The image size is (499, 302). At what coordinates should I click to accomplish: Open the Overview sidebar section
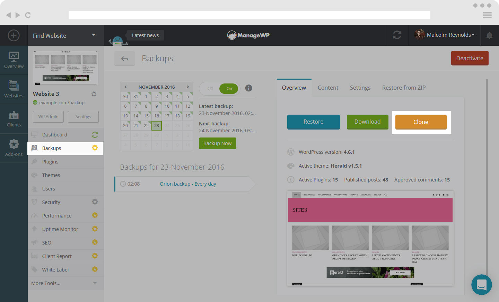(14, 60)
